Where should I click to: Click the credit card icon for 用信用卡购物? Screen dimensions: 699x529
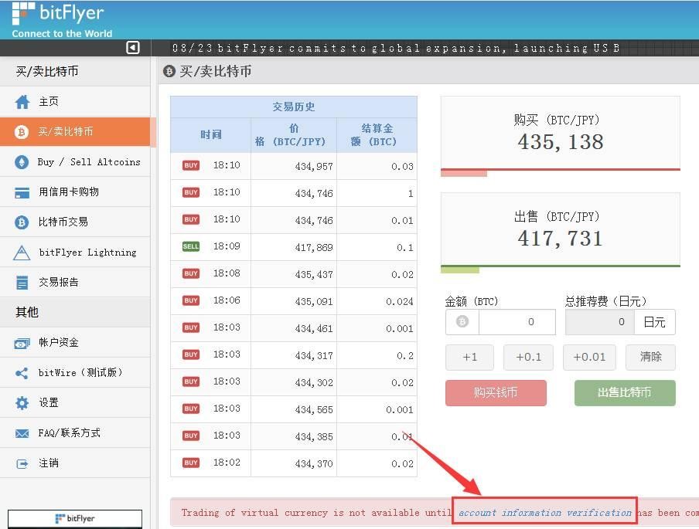[22, 192]
